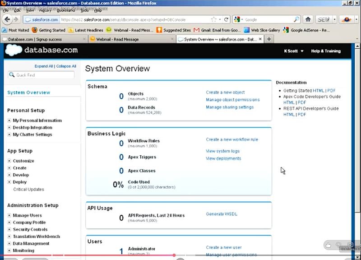Open Getting Started HTML documentation
Screen dimensions: 361x260
click(318, 91)
